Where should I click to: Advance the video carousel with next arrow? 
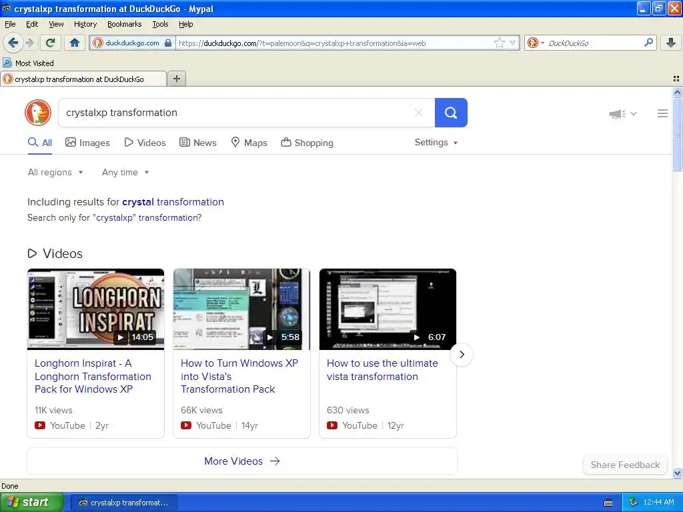(x=462, y=355)
